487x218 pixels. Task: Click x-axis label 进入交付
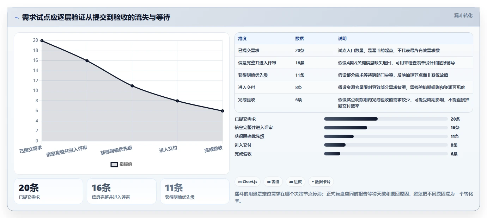tap(168, 149)
